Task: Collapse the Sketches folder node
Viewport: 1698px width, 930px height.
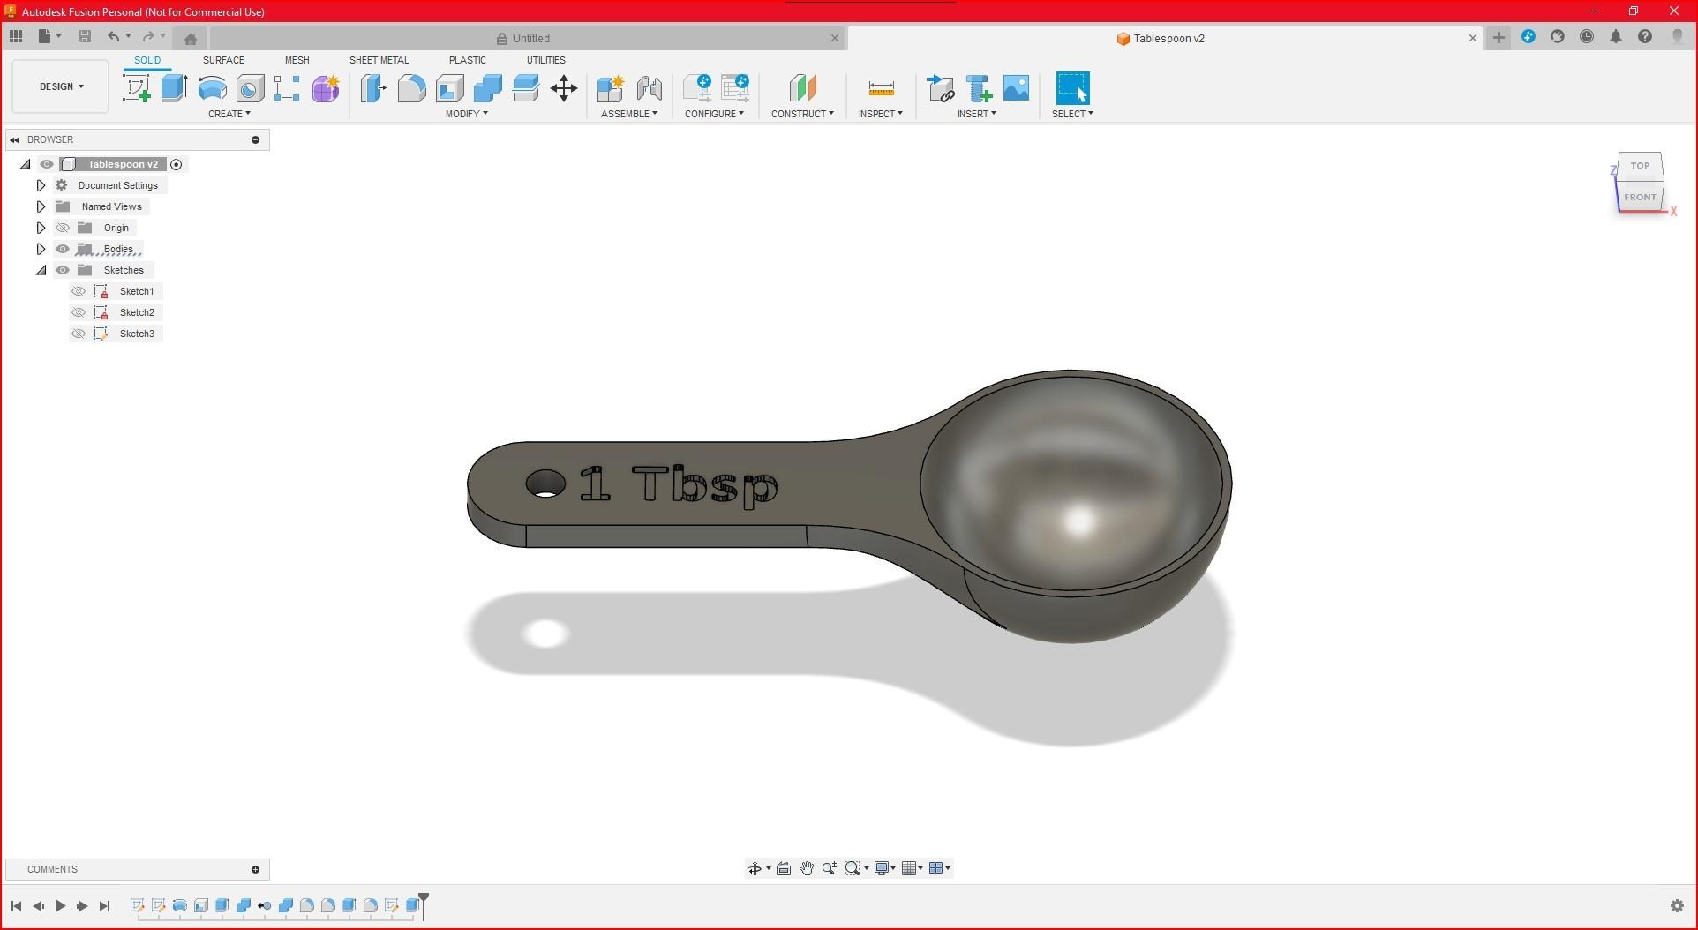Action: (41, 270)
